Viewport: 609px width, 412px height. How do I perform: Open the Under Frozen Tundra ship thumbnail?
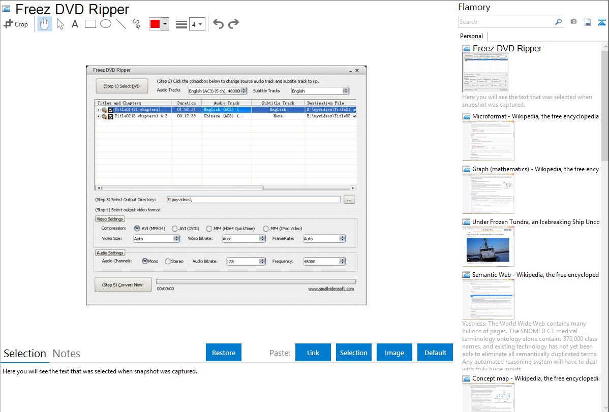tap(488, 246)
